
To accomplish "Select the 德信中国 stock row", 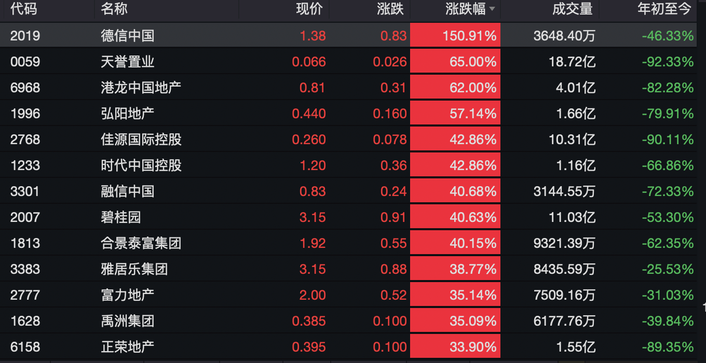I will [x=128, y=36].
